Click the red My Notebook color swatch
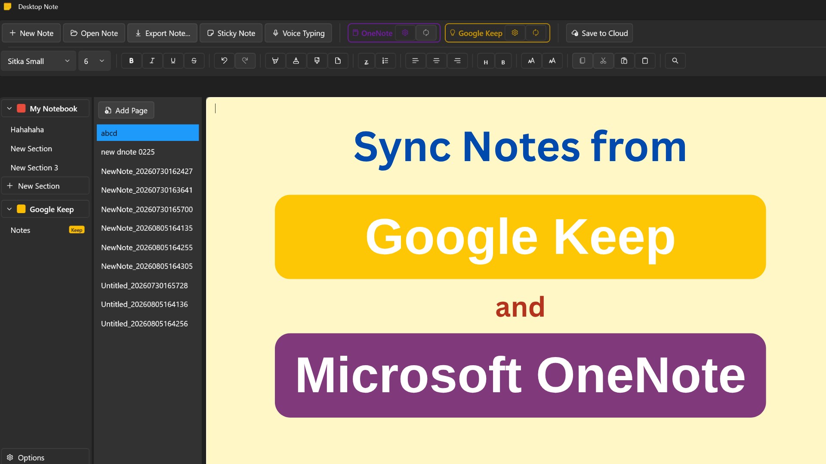Screen dimensions: 826x464 [x=21, y=108]
